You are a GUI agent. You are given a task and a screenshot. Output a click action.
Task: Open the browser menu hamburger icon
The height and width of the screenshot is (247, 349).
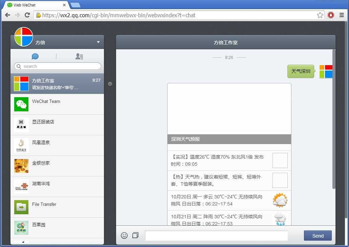coord(342,15)
